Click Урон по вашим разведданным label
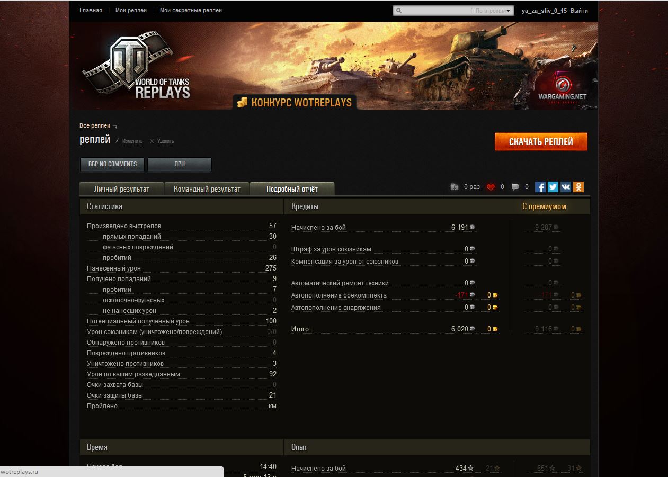668x477 pixels. 133,374
